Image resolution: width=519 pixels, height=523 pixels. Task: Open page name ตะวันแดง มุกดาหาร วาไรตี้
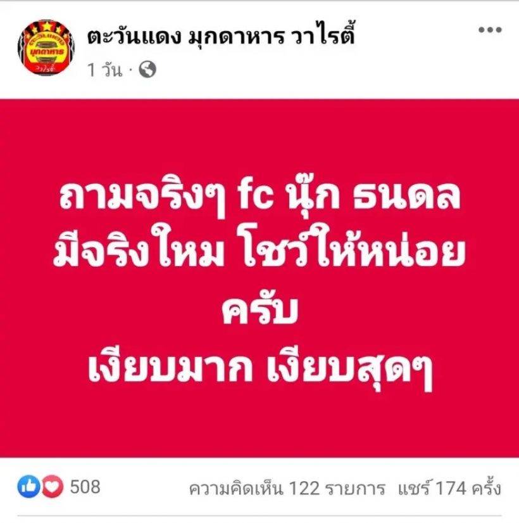(220, 36)
